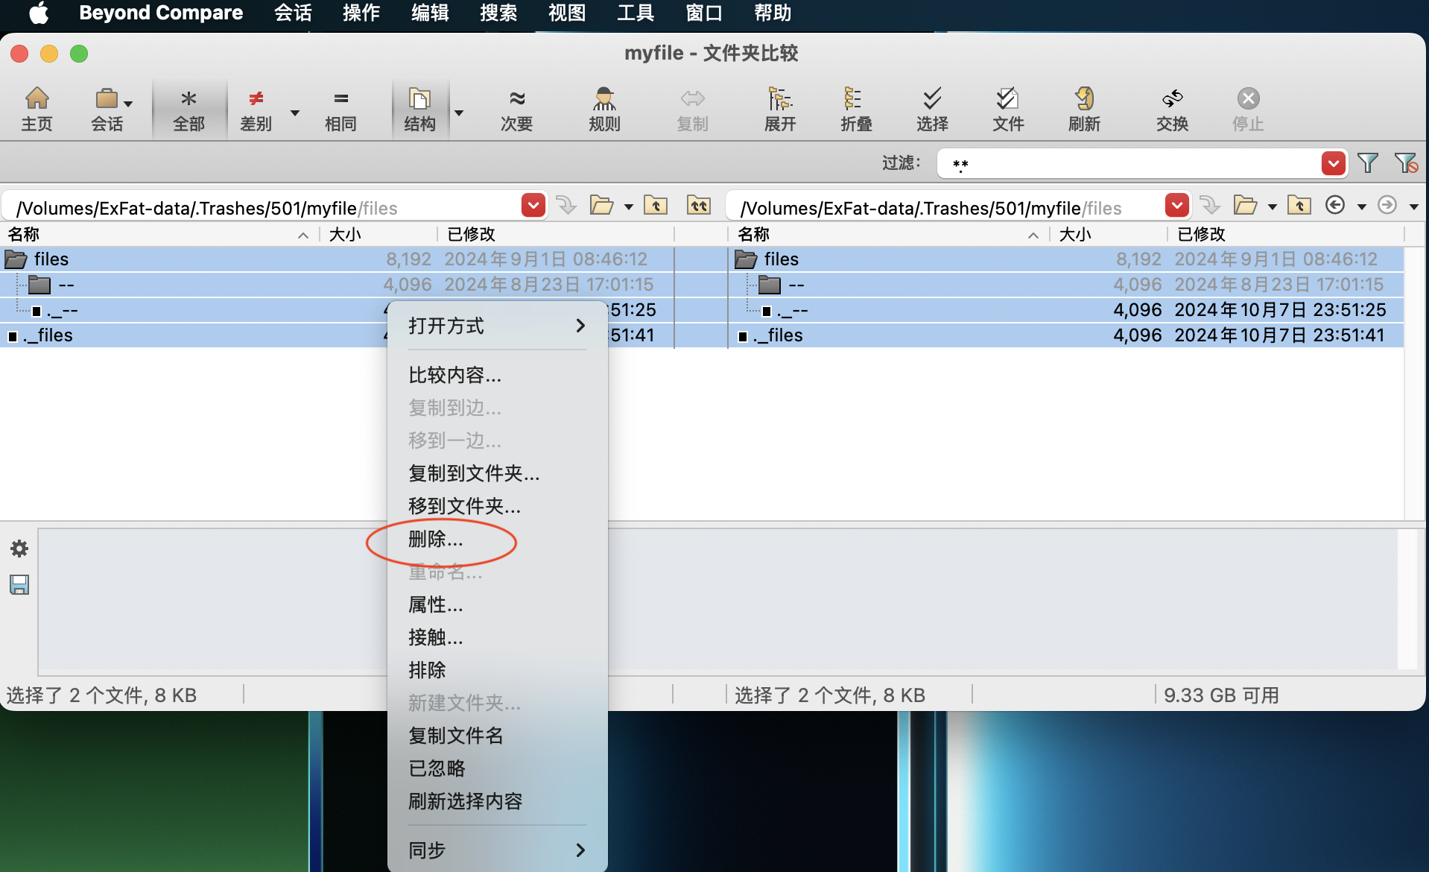Open the Apple menu
The image size is (1429, 872).
39,13
